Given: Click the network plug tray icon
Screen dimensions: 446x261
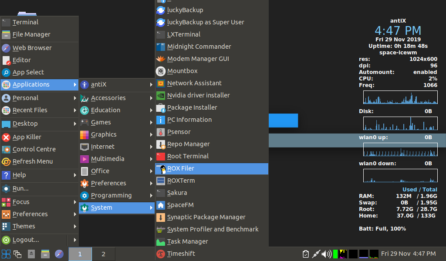Looking at the screenshot, I should [316, 254].
